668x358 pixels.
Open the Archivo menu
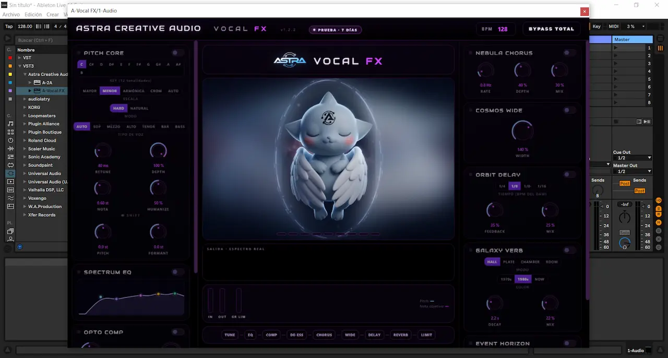pyautogui.click(x=11, y=15)
